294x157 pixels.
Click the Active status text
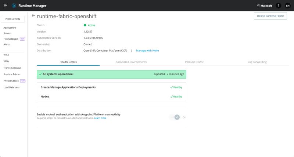[x=92, y=25]
